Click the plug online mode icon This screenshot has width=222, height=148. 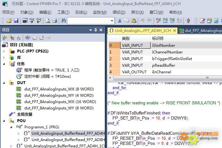click(188, 21)
